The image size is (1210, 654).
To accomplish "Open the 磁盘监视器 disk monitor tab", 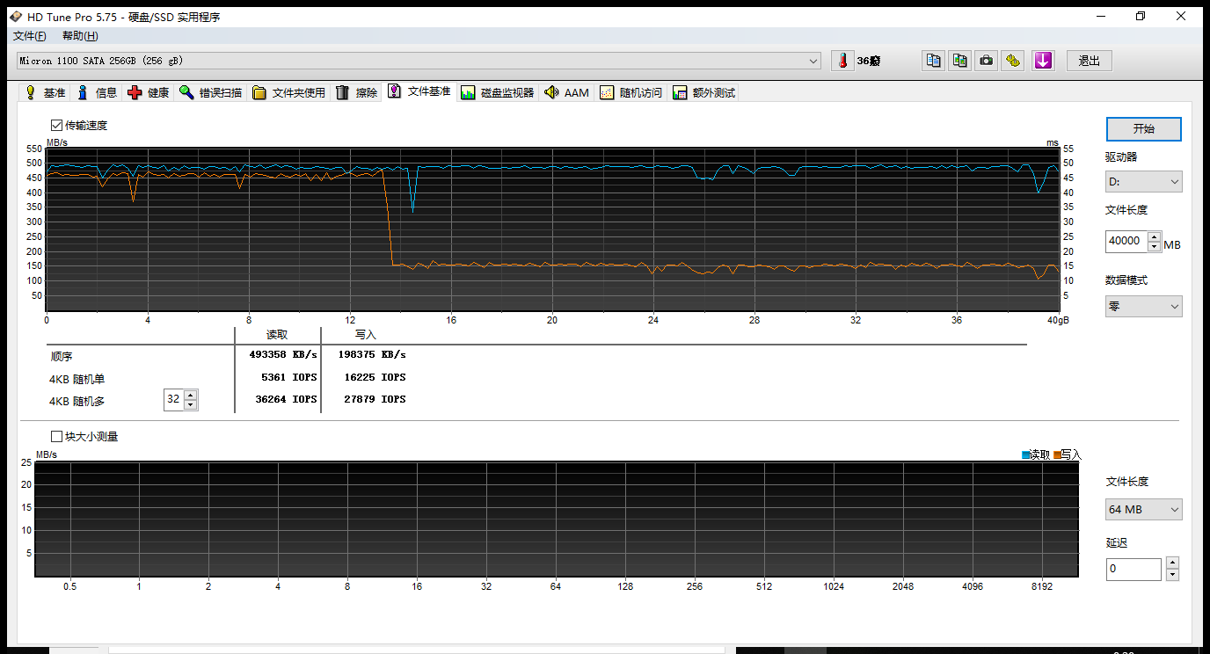I will [x=498, y=92].
